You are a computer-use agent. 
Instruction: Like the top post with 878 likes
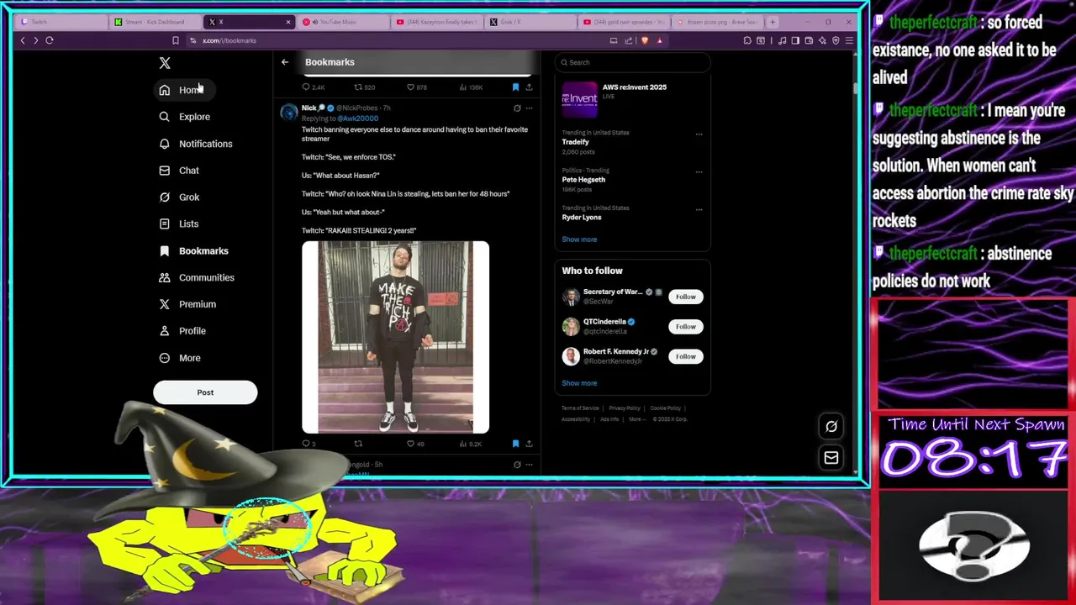(416, 87)
